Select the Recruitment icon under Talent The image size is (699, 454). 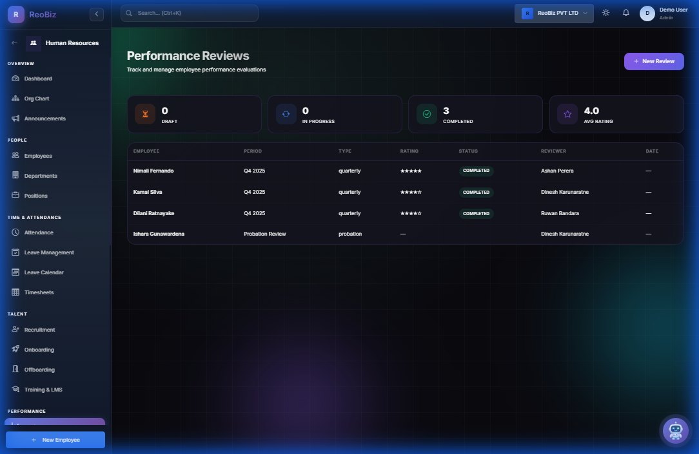tap(14, 329)
